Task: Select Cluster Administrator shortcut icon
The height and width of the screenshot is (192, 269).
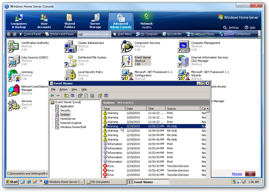Action: [x=70, y=47]
